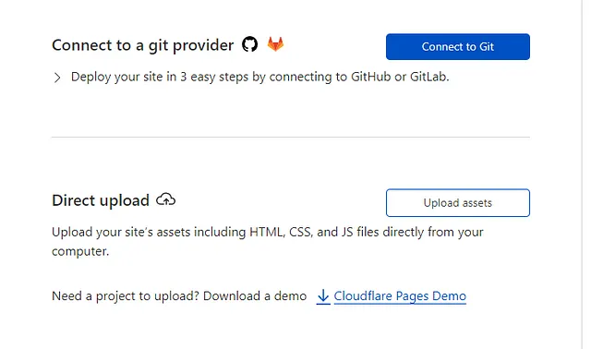Select the "Connect to a git provider" heading

[143, 45]
